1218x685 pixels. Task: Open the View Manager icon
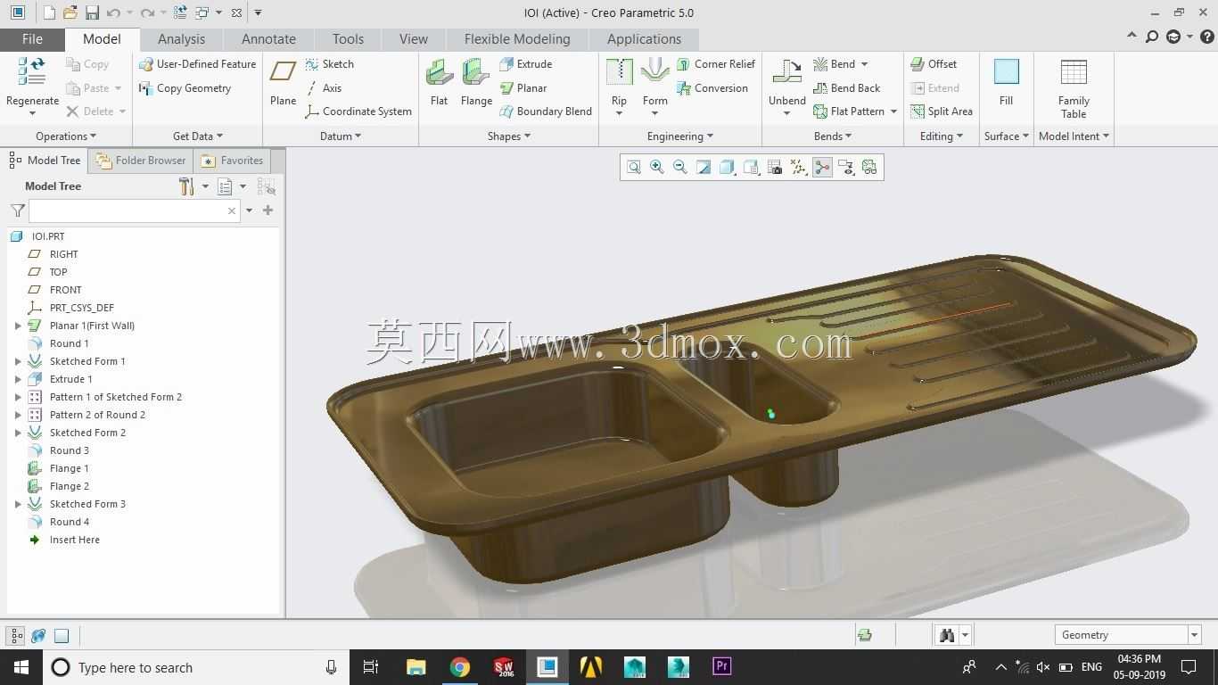(x=775, y=167)
